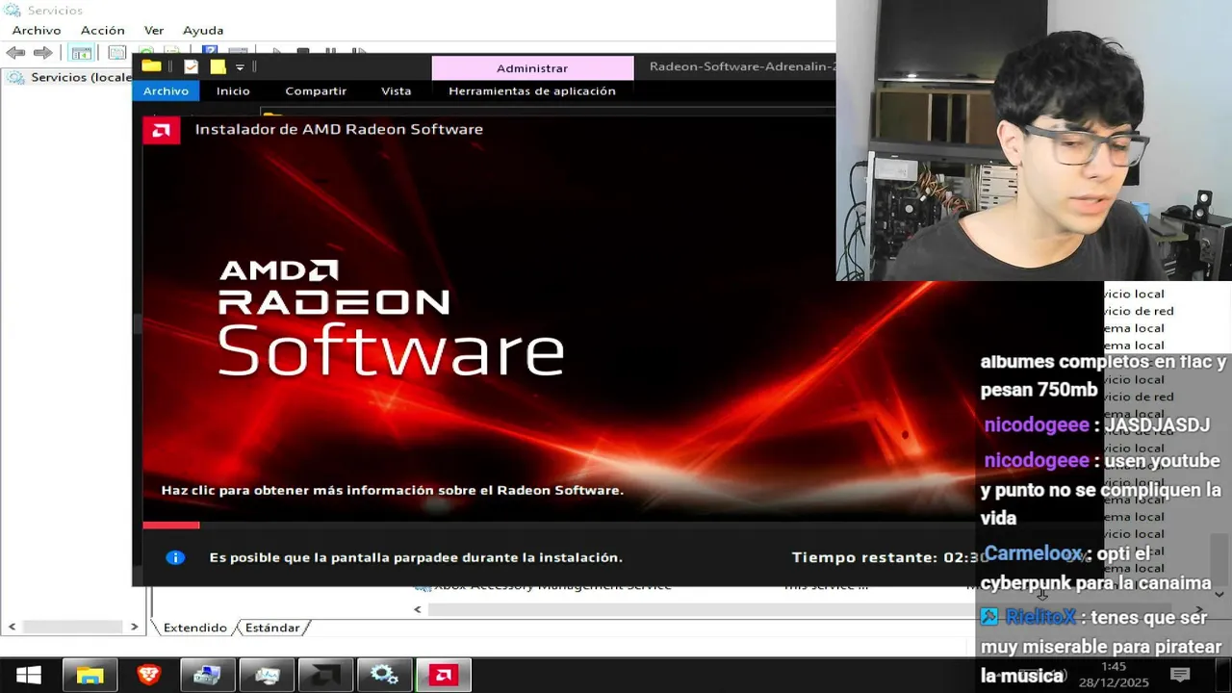Image resolution: width=1232 pixels, height=693 pixels.
Task: Click the Back arrow in Servicios toolbar
Action: click(15, 53)
